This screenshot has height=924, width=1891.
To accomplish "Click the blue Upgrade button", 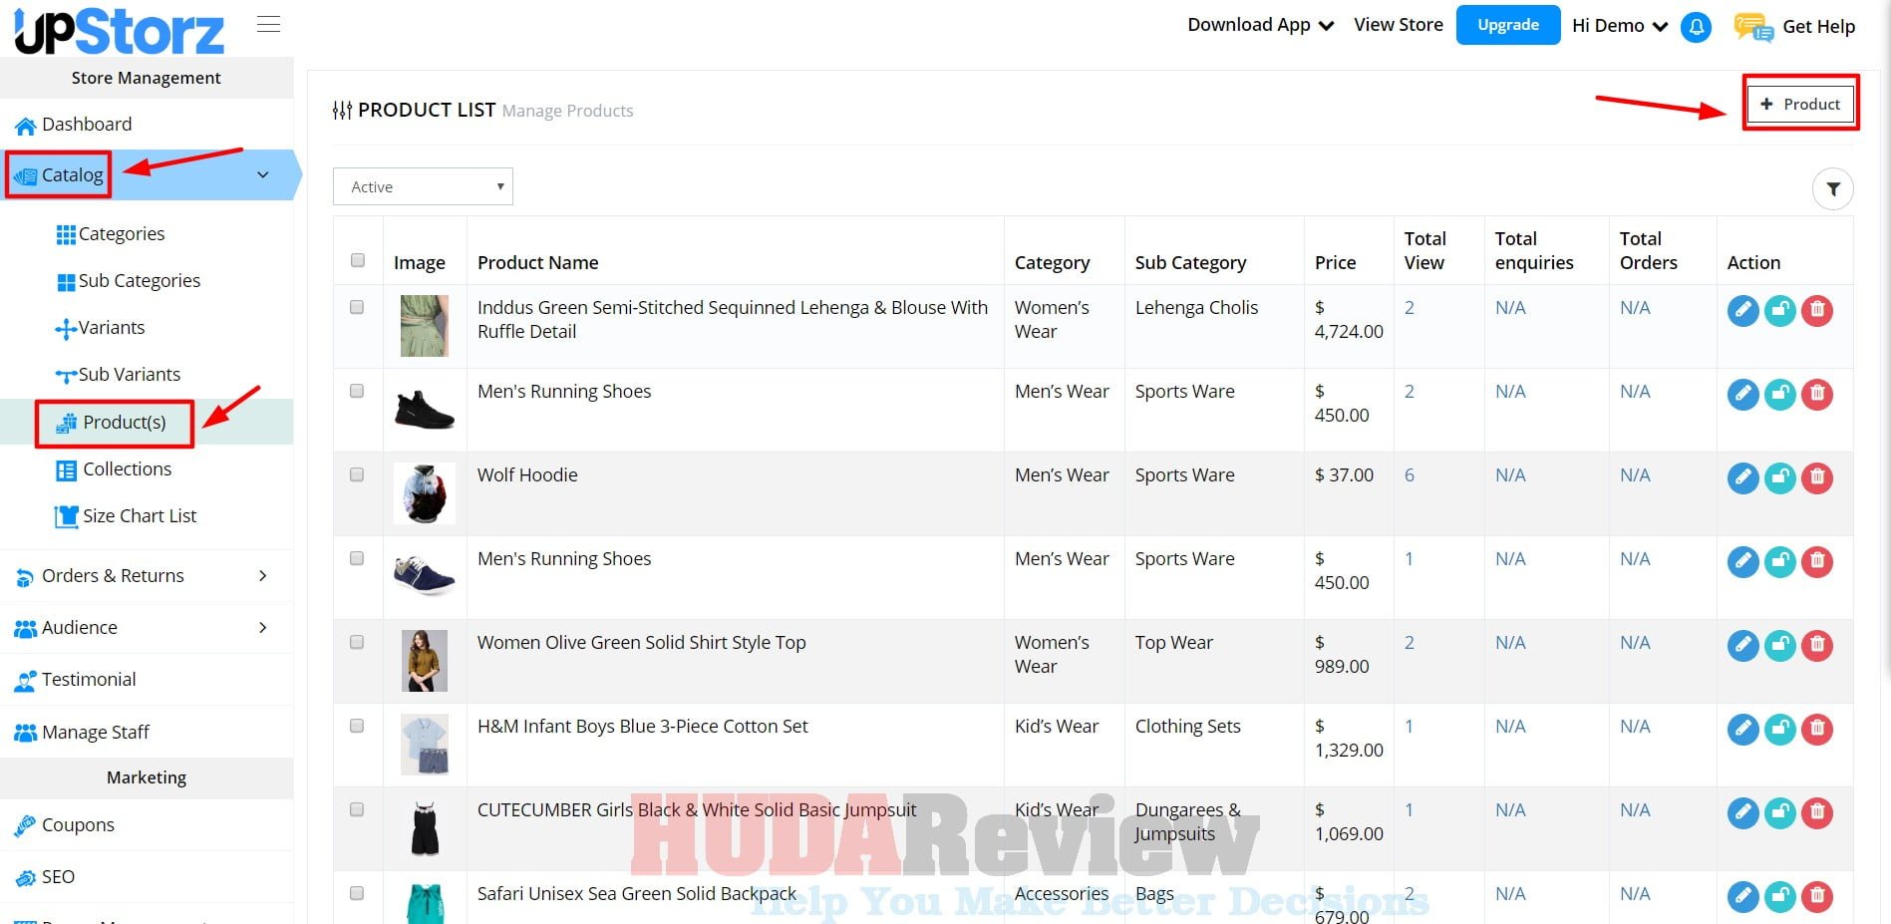I will click(x=1508, y=25).
